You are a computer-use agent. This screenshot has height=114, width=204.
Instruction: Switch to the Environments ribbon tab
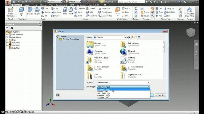62,5
